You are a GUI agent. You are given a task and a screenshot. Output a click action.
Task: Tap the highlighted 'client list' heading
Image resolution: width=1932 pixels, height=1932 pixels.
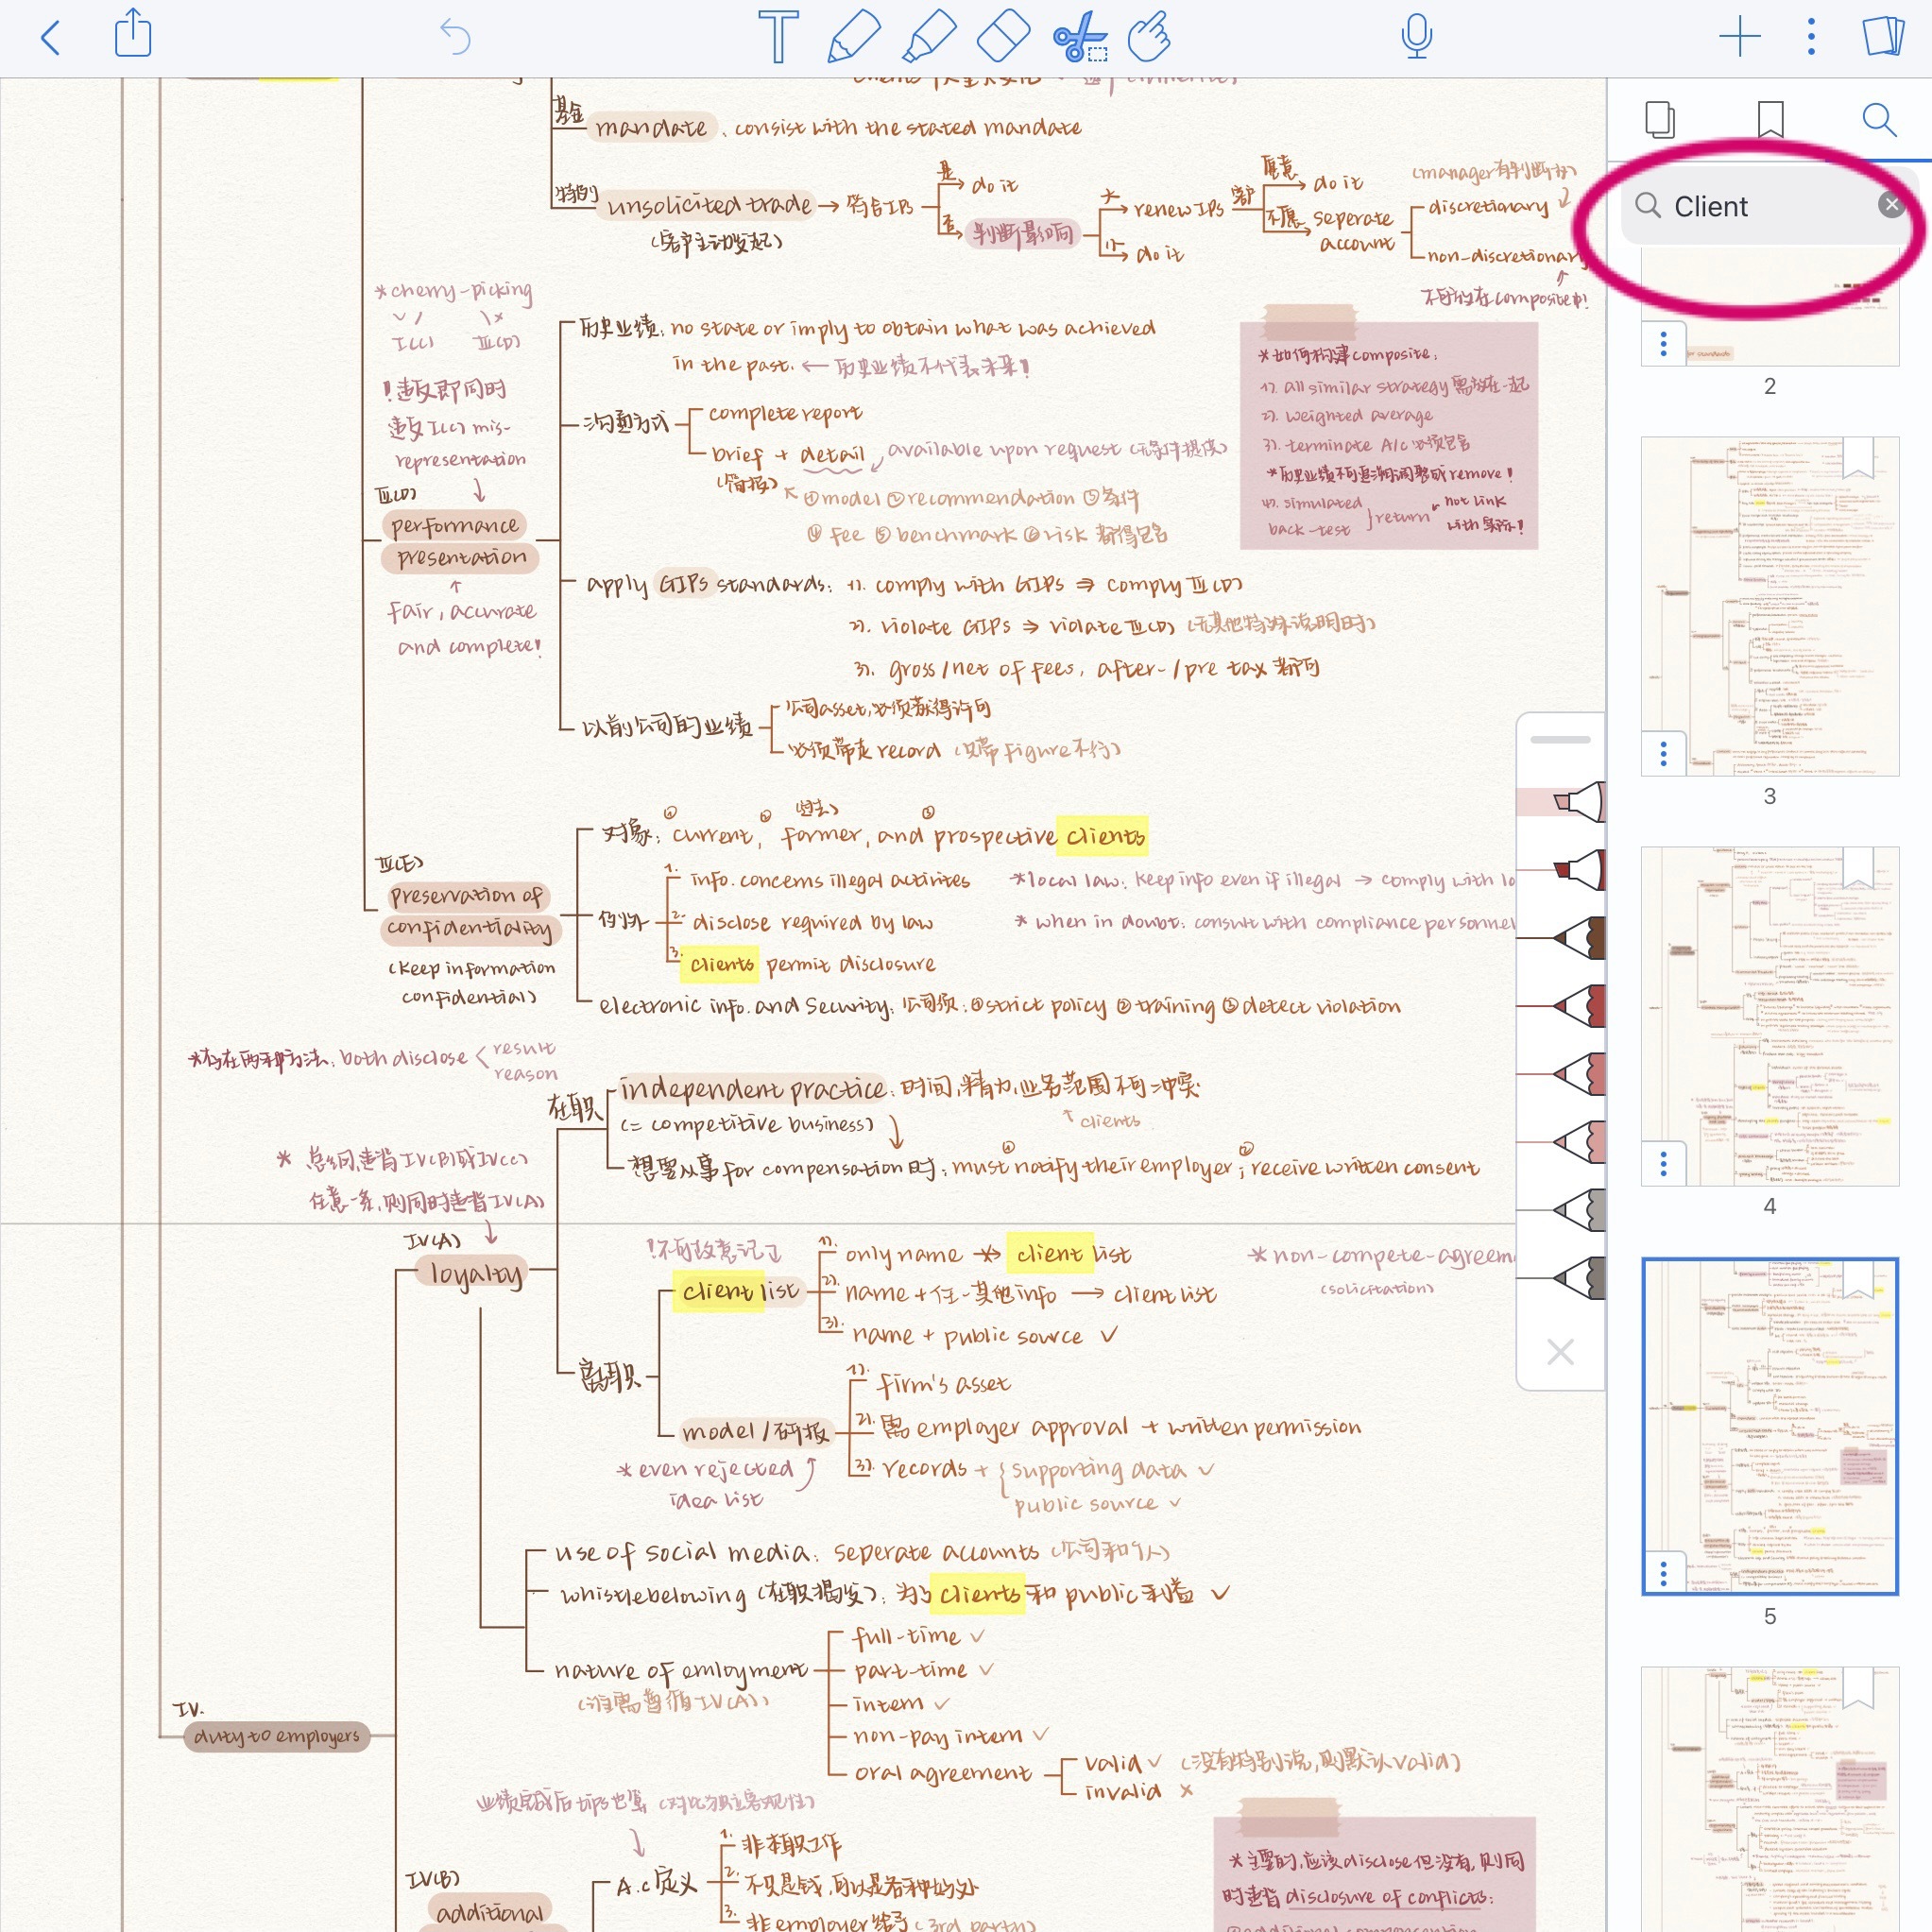[x=740, y=1291]
